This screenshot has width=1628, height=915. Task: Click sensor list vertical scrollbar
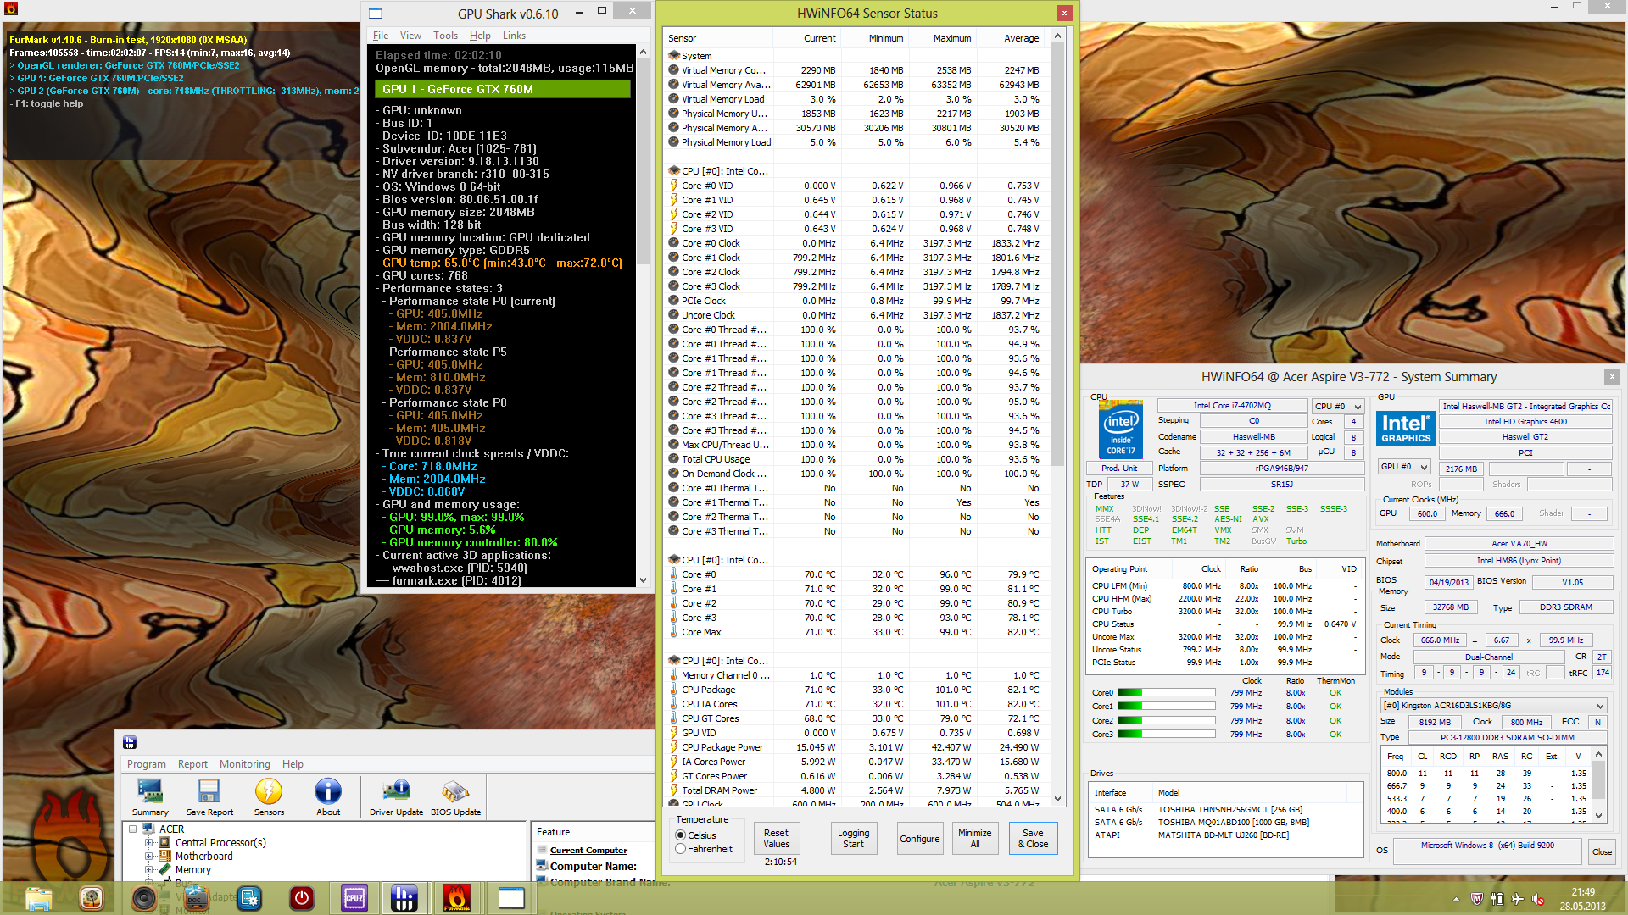1057,254
